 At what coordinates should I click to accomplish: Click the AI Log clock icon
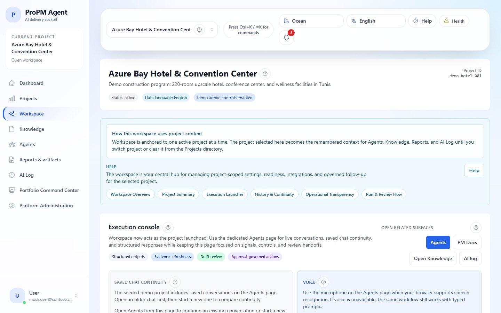[12, 175]
